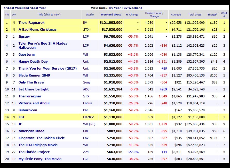Sort by % Change column header
The width and height of the screenshot is (230, 168).
[x=132, y=14]
